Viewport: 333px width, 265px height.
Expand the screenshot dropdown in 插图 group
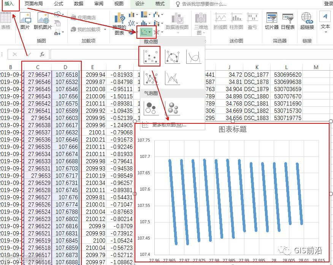click(63, 32)
